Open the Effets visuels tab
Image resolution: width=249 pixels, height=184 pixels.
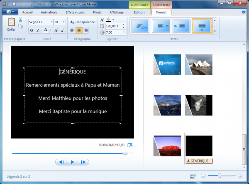click(74, 12)
